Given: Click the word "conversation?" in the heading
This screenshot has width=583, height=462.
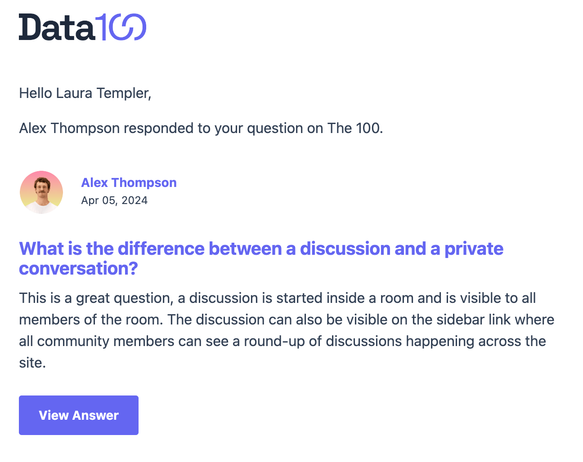Looking at the screenshot, I should pyautogui.click(x=78, y=268).
